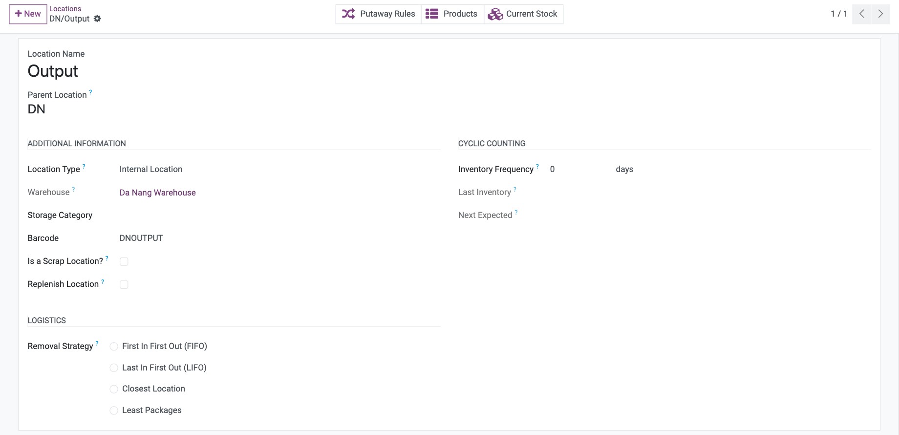899x435 pixels.
Task: Click the Products list icon
Action: 432,14
